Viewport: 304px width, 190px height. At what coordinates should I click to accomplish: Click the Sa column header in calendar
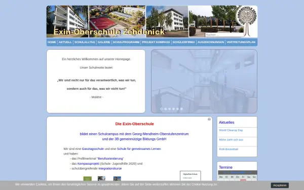249,177
